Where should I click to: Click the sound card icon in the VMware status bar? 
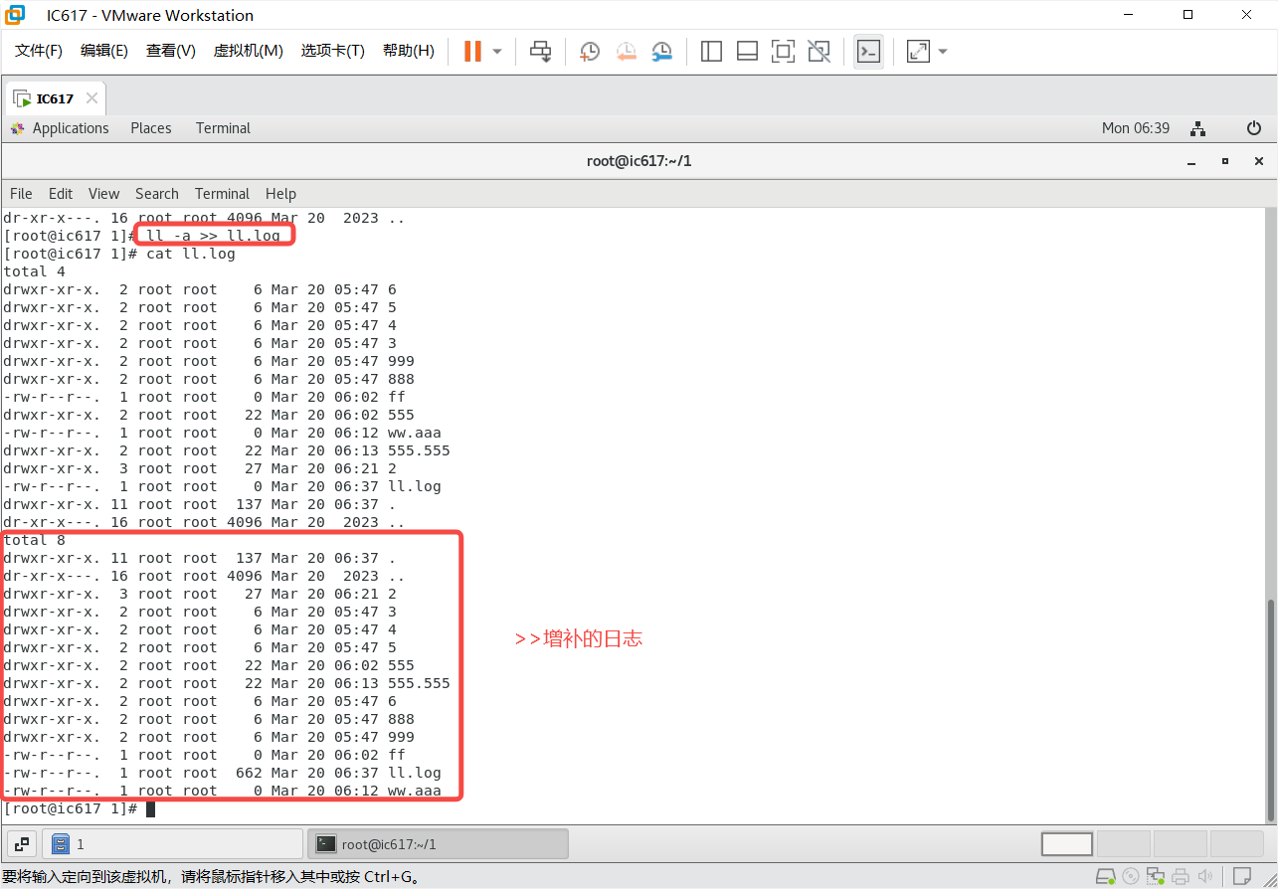click(1204, 877)
